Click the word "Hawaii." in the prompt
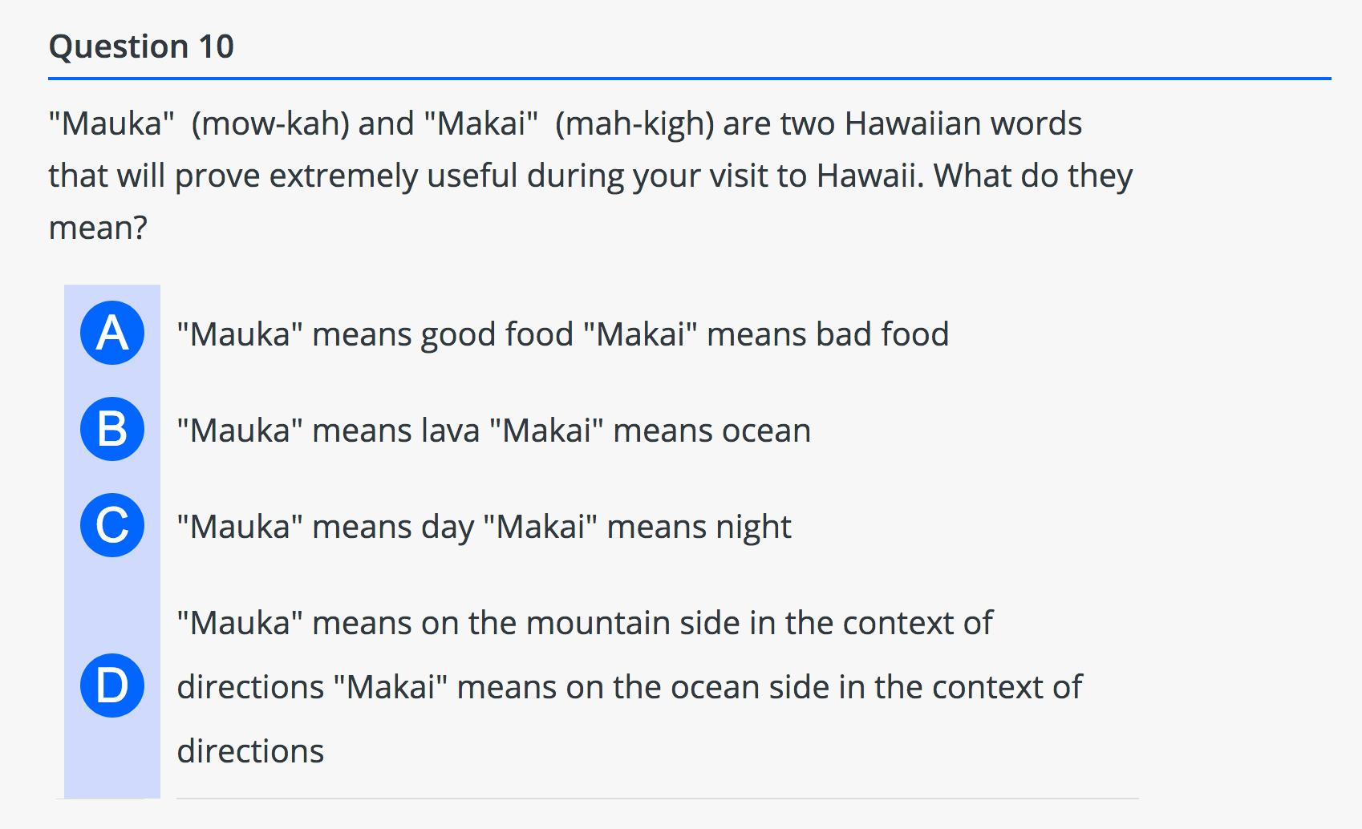The height and width of the screenshot is (829, 1362). click(870, 176)
